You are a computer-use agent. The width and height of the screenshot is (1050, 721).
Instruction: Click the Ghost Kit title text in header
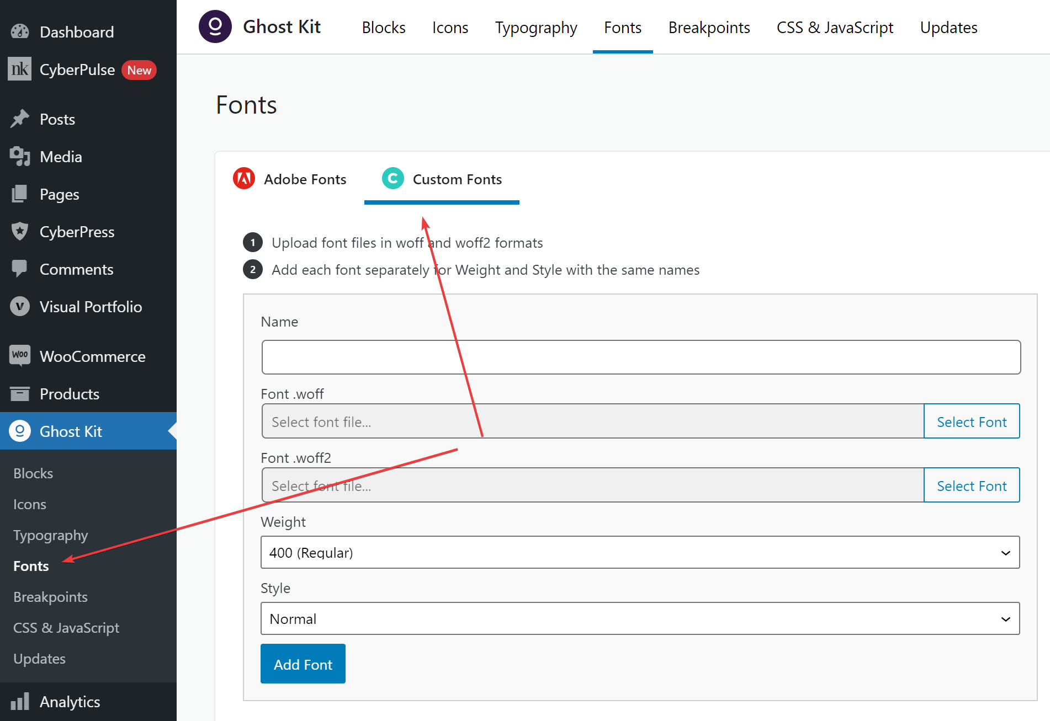click(282, 26)
